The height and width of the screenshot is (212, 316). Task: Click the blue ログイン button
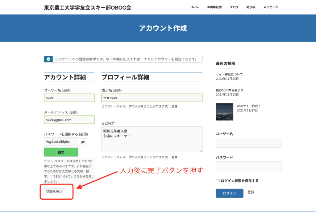click(229, 193)
